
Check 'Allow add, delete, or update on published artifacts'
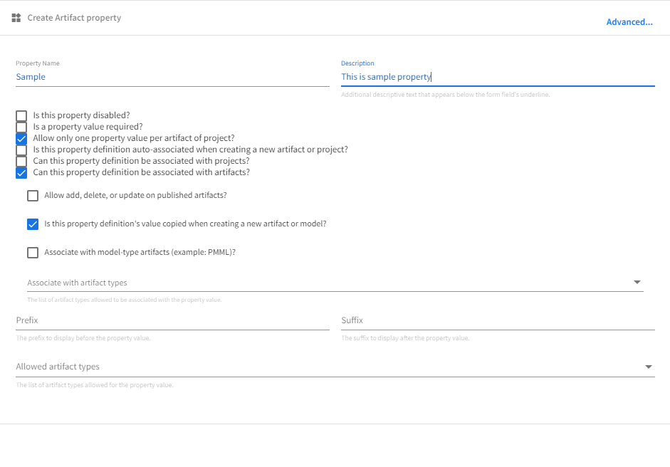[x=33, y=196]
